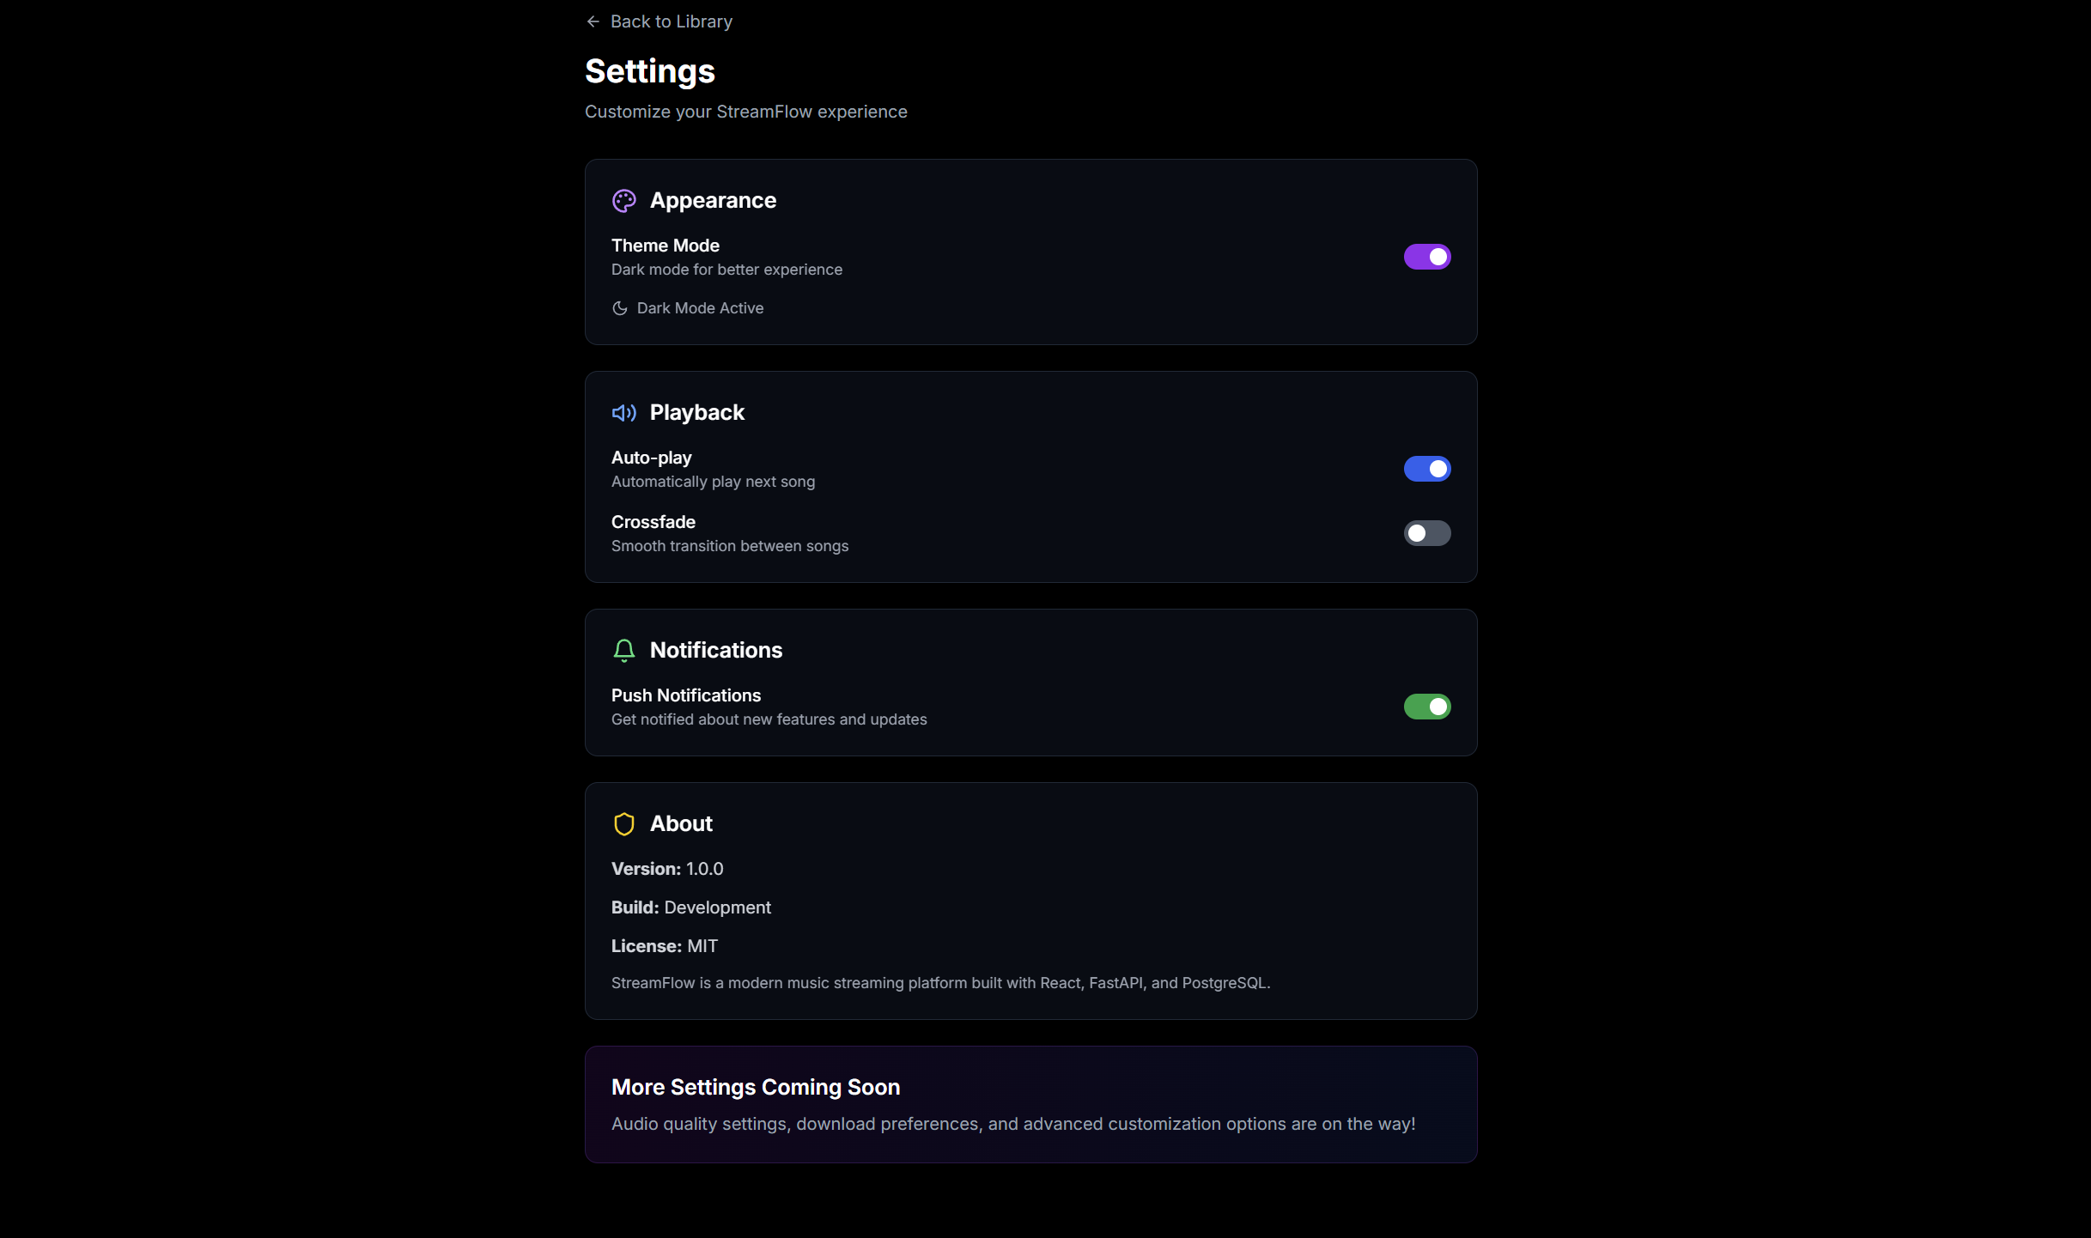
Task: Click the Playback section title
Action: [696, 413]
